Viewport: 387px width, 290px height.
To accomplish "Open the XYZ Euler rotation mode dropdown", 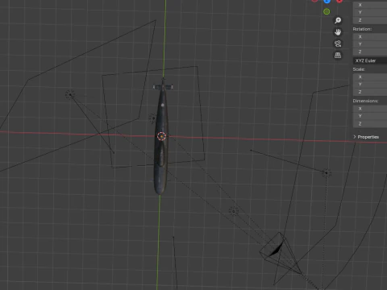I will pos(370,60).
